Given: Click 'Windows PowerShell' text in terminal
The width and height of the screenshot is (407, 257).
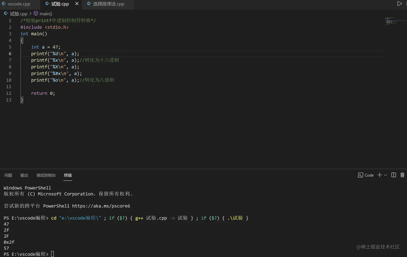Looking at the screenshot, I should (27, 188).
